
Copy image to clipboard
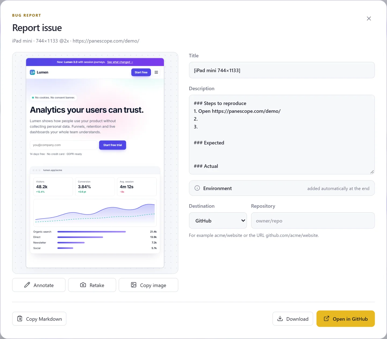coord(148,285)
